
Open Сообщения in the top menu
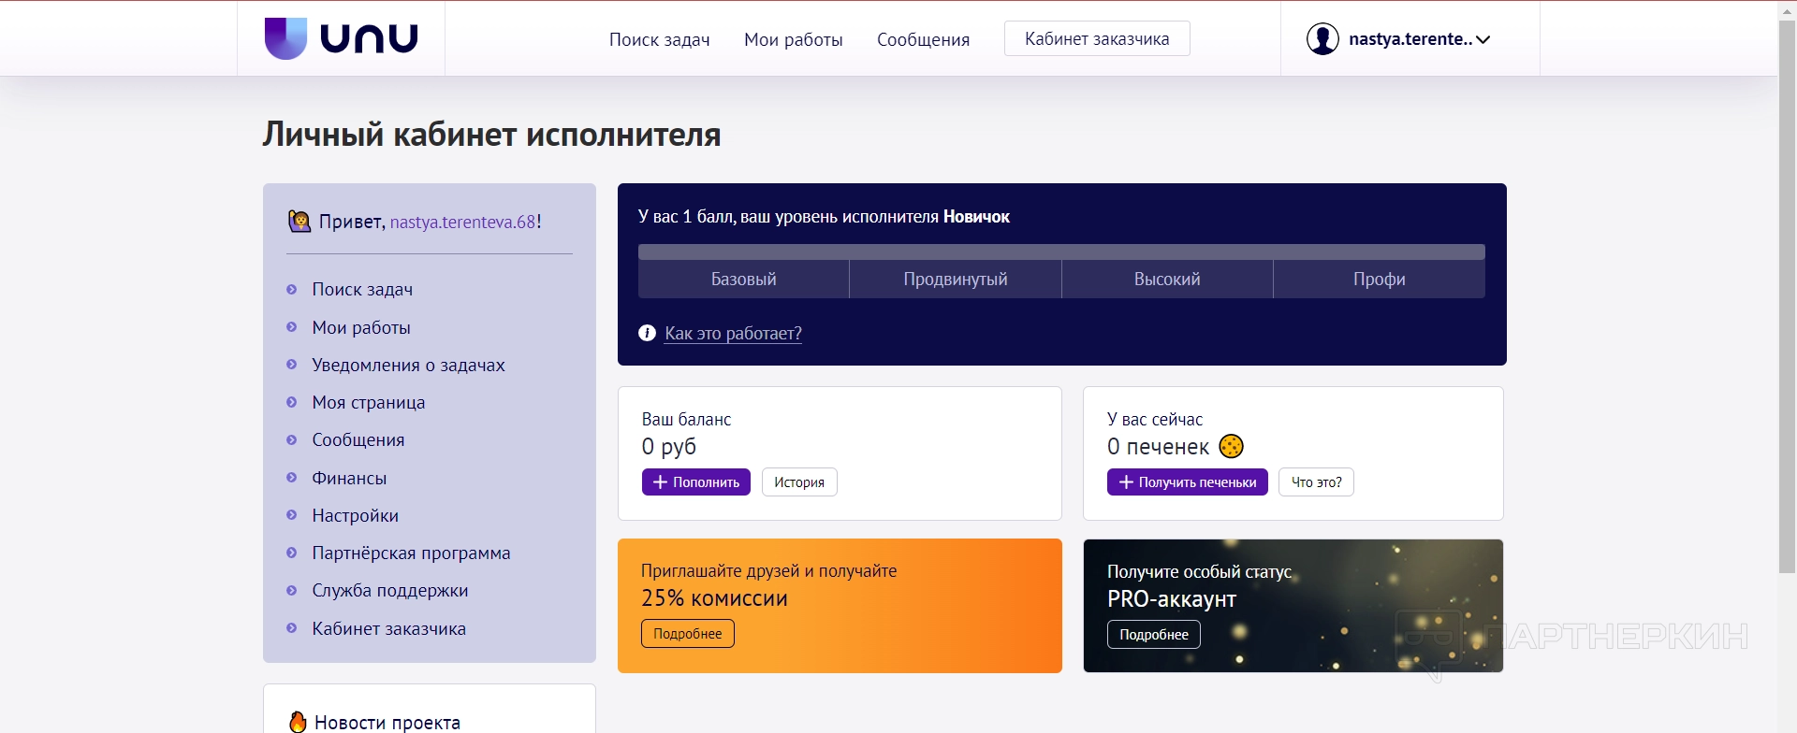[923, 39]
